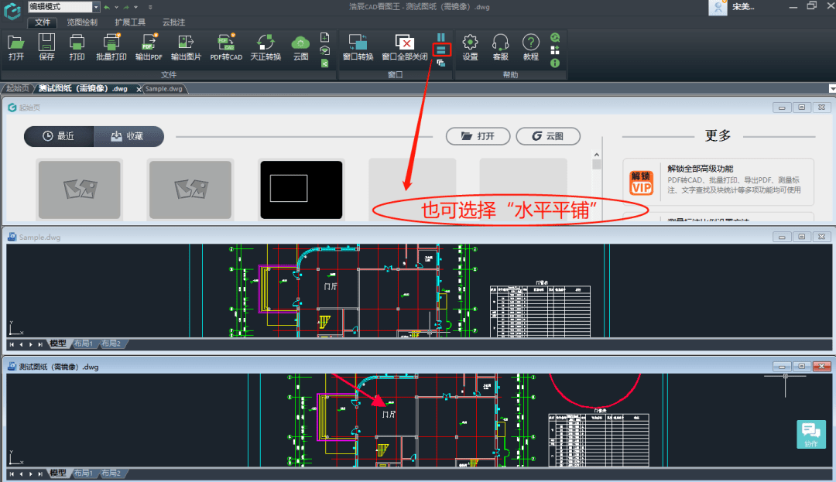Open 设置 settings gear

click(470, 46)
